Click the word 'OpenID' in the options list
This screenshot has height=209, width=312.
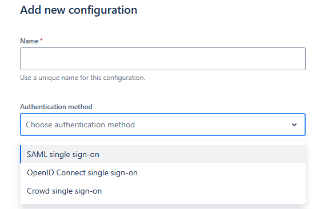[x=41, y=173]
